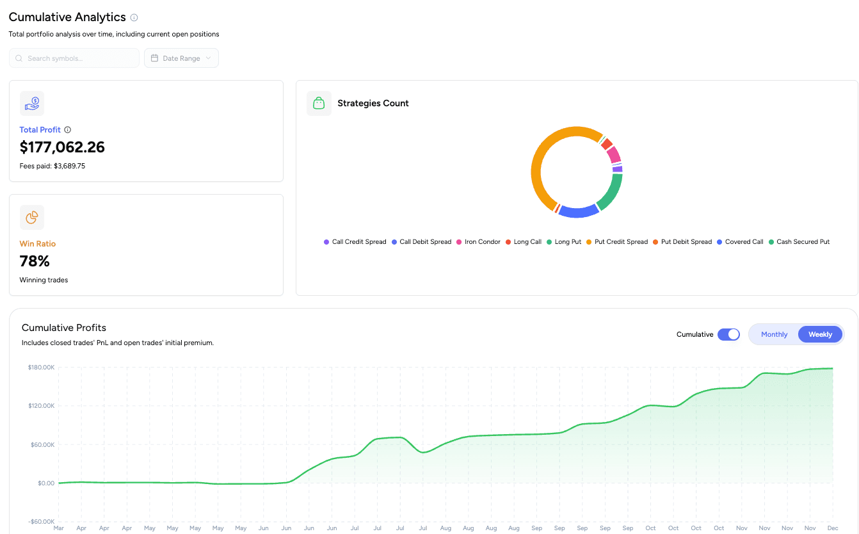
Task: Click the info icon beside Cumulative Analytics heading
Action: [x=135, y=17]
